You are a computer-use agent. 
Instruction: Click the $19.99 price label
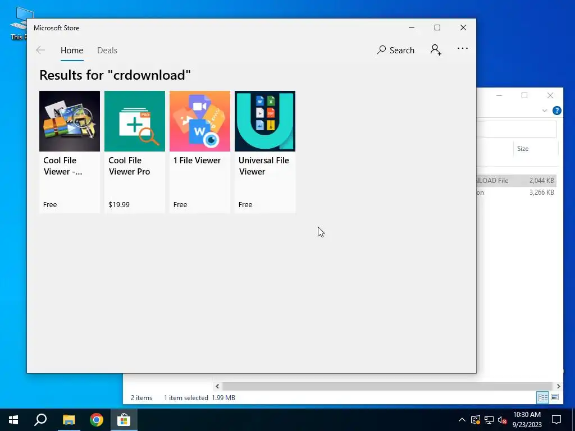tap(119, 204)
